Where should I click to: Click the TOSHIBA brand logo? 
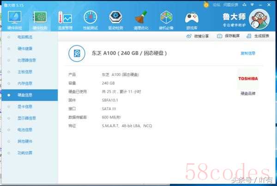click(x=248, y=79)
